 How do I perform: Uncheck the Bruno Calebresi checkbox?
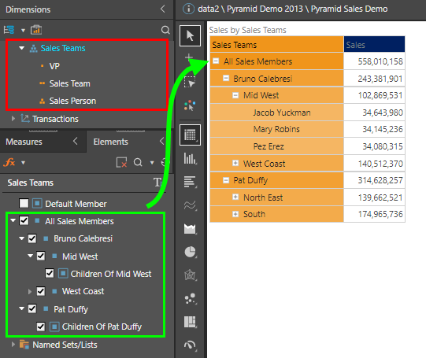(32, 238)
